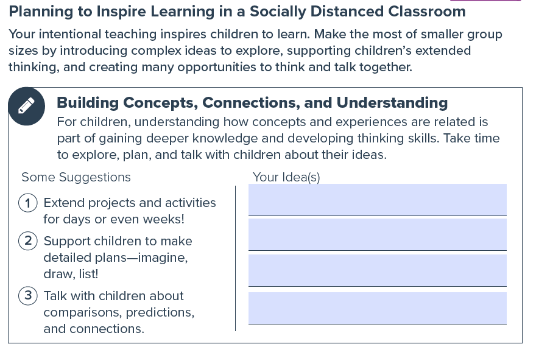Click the paragraph beginning For children, understanding
This screenshot has height=347, width=550.
[278, 138]
